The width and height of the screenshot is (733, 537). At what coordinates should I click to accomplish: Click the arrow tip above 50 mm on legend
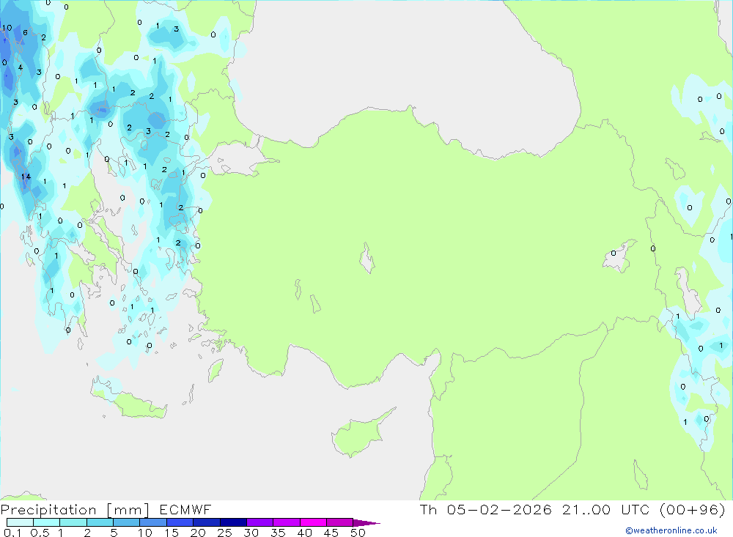point(366,522)
